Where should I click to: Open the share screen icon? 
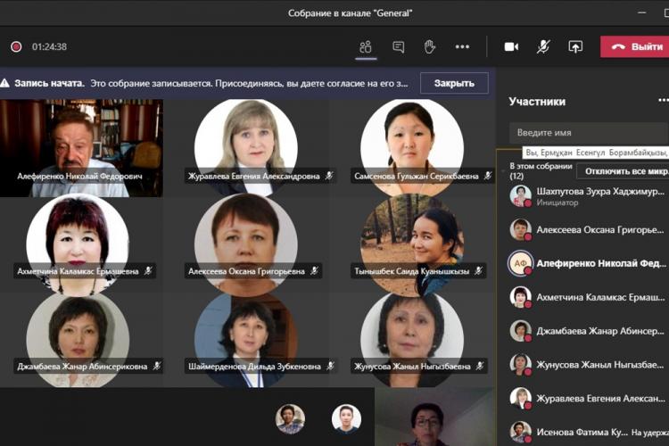point(575,46)
